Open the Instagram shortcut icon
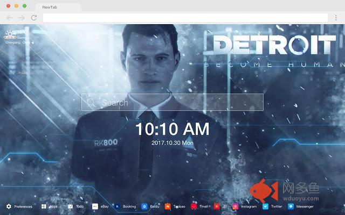This screenshot has height=215, width=345. tap(236, 206)
